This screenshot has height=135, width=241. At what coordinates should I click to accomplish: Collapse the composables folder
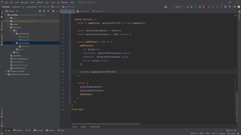pyautogui.click(x=14, y=43)
